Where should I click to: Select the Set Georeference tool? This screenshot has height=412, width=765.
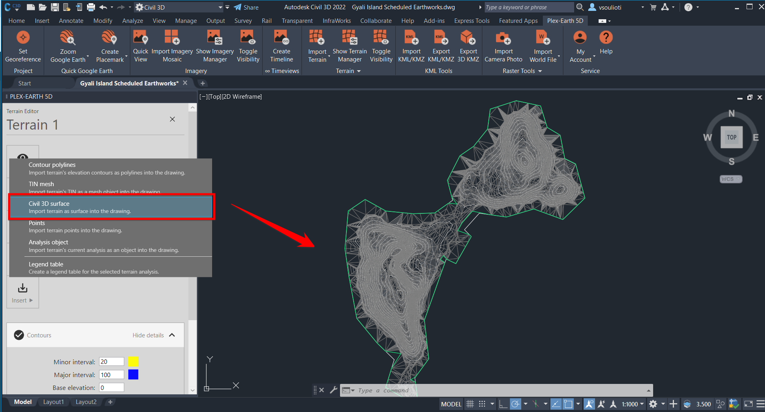click(22, 45)
